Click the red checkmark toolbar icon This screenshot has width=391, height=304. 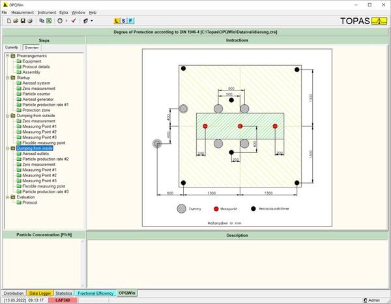tap(74, 21)
